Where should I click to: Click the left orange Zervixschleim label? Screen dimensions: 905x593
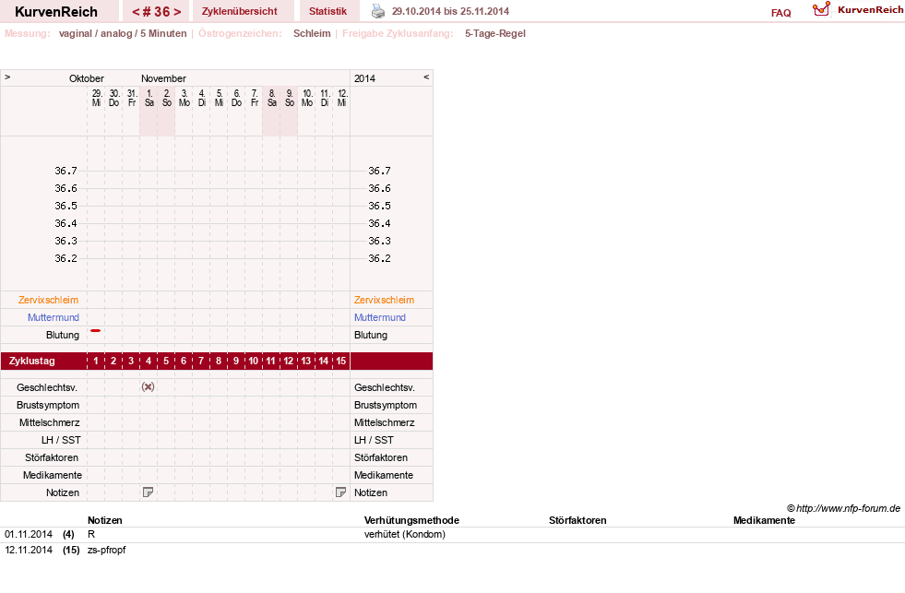(x=49, y=300)
